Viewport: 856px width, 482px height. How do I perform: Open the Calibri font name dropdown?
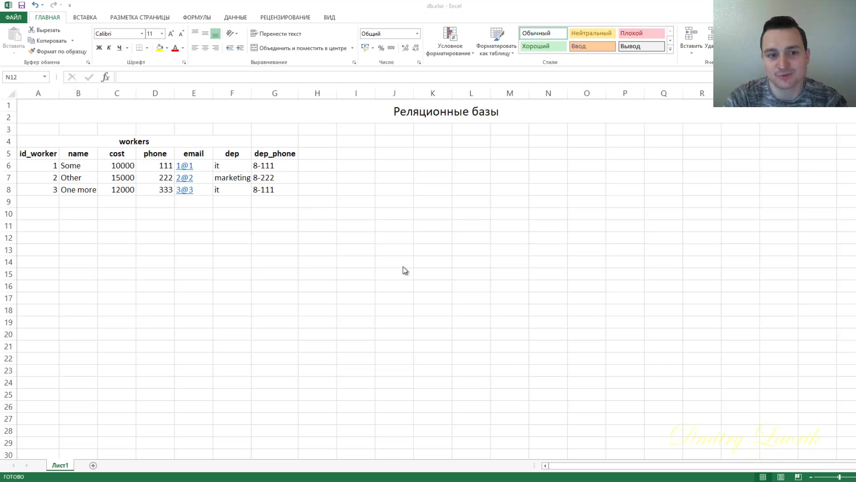click(x=142, y=33)
